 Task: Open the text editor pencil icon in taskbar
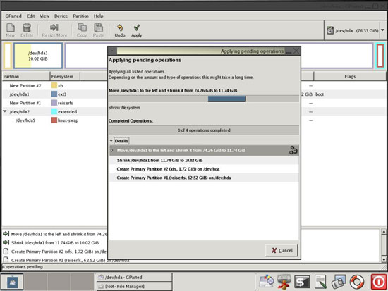321,282
